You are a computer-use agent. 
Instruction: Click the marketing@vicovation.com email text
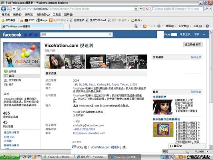click(x=88, y=125)
